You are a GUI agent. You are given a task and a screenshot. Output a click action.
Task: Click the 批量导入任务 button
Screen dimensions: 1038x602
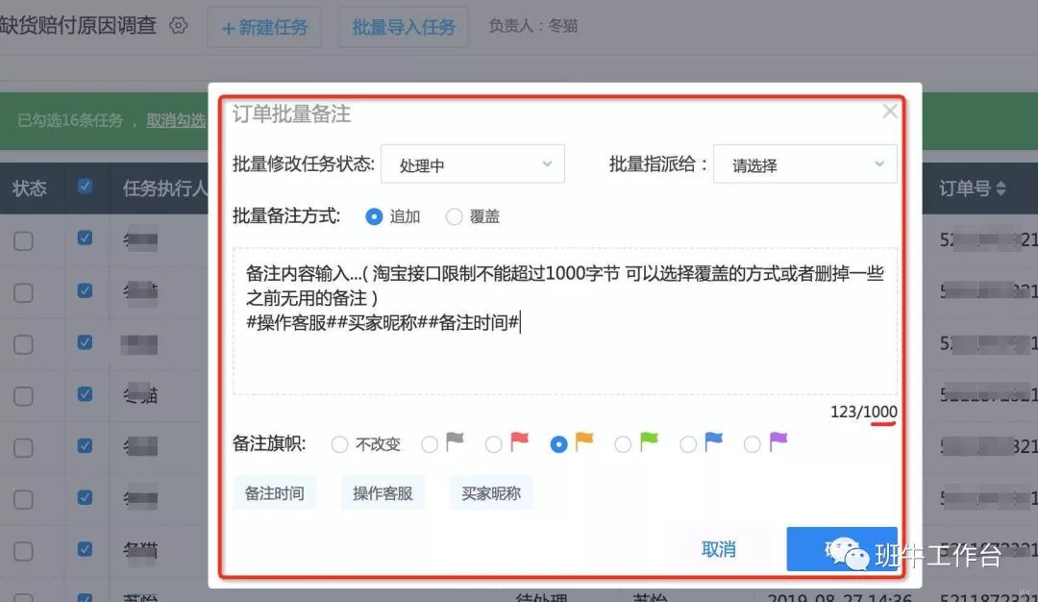click(x=404, y=28)
